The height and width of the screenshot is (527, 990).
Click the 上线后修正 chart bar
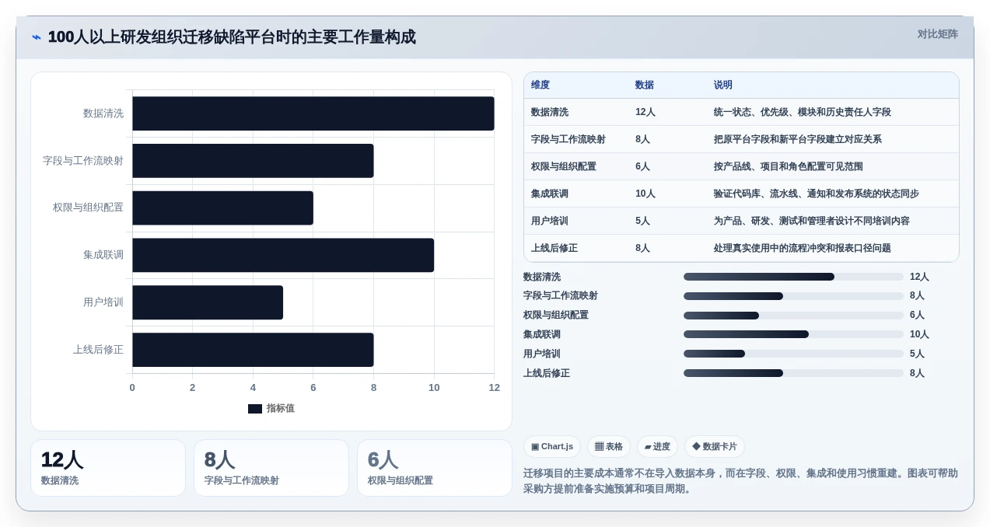253,350
